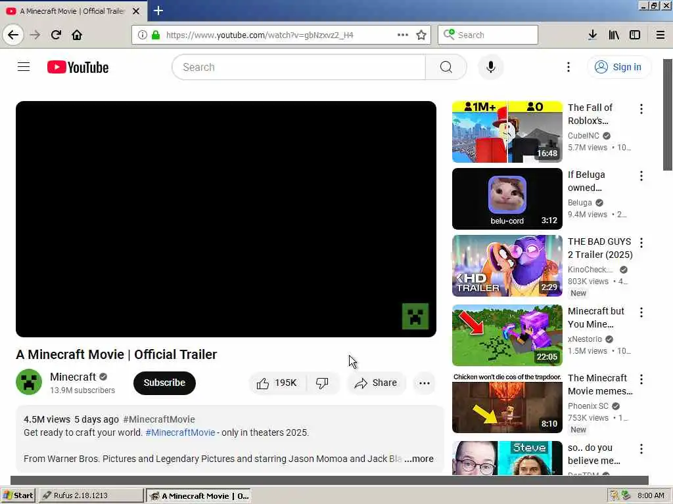The height and width of the screenshot is (504, 673).
Task: Sign in to YouTube
Action: (618, 67)
